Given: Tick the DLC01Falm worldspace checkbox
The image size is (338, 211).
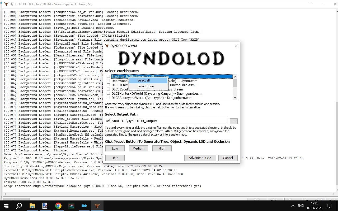Looking at the screenshot, I should click(x=108, y=85).
